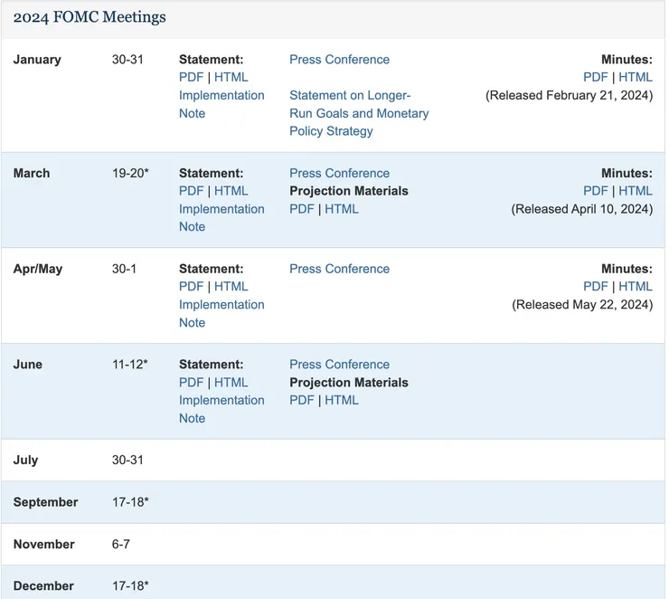
Task: Open the March statement PDF
Action: pyautogui.click(x=191, y=191)
